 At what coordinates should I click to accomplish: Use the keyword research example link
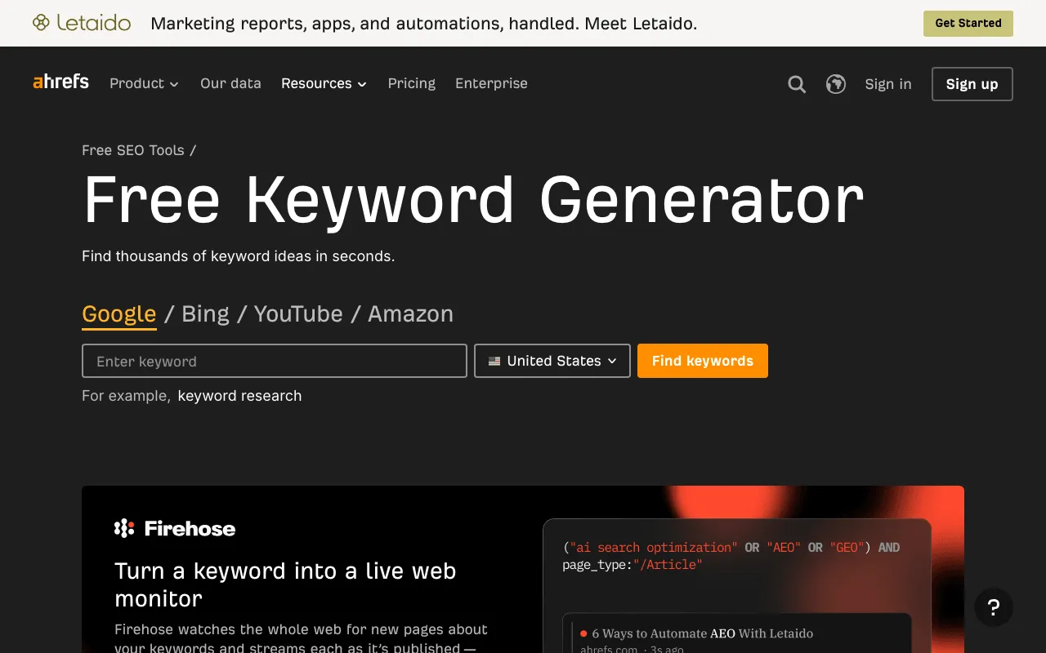click(239, 396)
